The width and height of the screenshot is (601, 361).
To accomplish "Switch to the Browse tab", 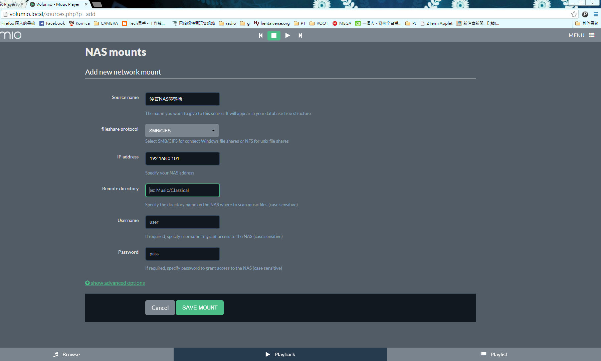I will (67, 354).
